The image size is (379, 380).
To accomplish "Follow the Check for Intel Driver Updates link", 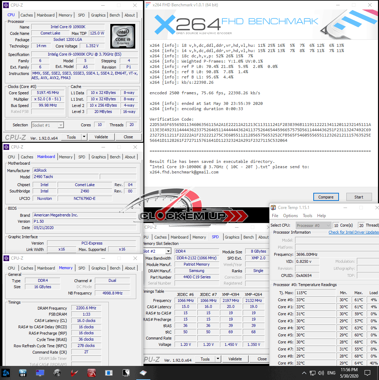I will (353, 232).
